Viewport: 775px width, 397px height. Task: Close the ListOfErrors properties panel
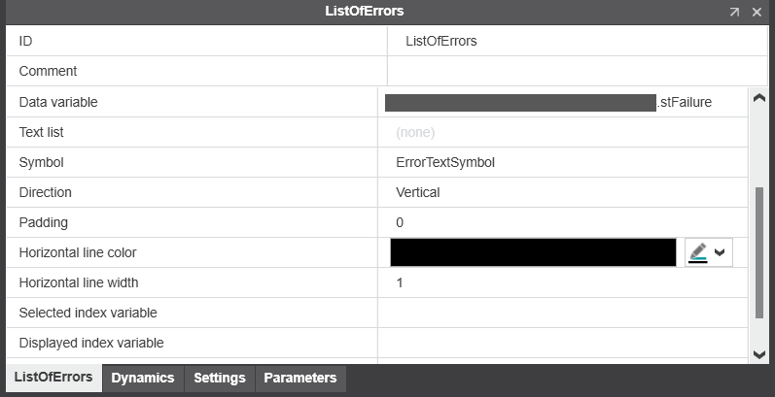(x=757, y=12)
